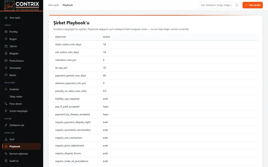Screen dimensions: 268x167
Task: Click the Teminatlar shield icon
Action: pyautogui.click(x=6, y=68)
